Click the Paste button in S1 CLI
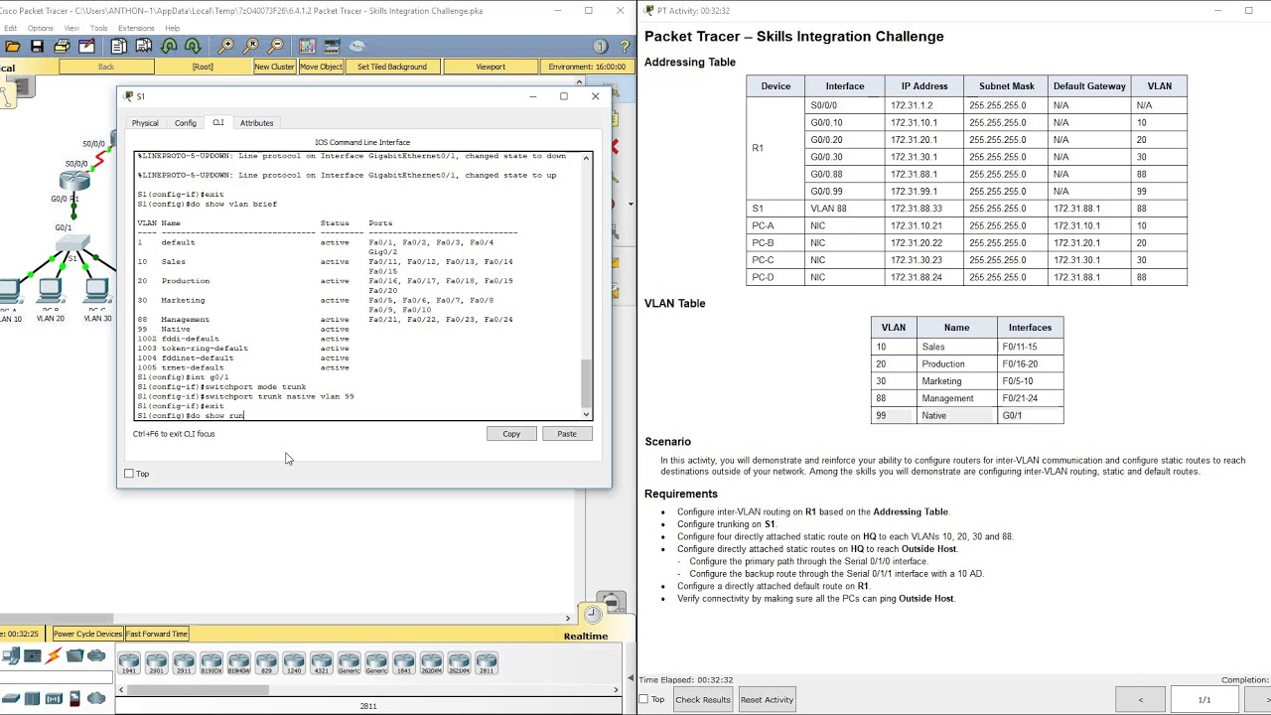This screenshot has height=715, width=1271. coord(567,434)
